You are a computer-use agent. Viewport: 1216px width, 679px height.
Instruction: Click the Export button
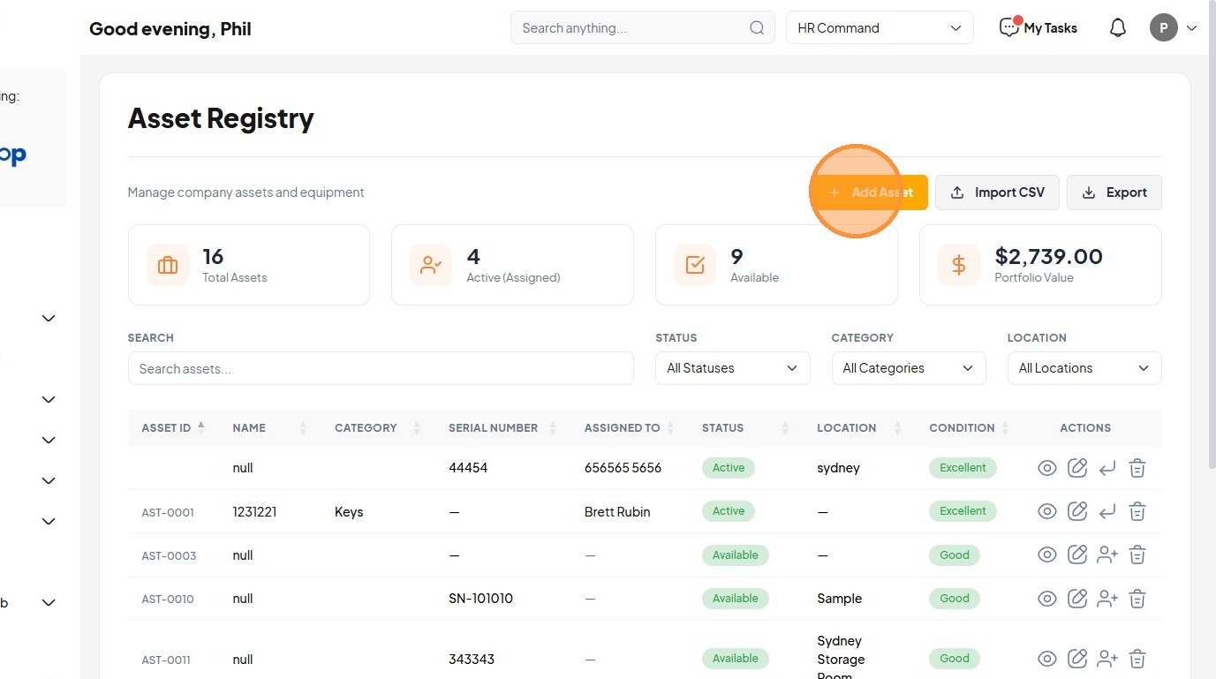tap(1114, 192)
